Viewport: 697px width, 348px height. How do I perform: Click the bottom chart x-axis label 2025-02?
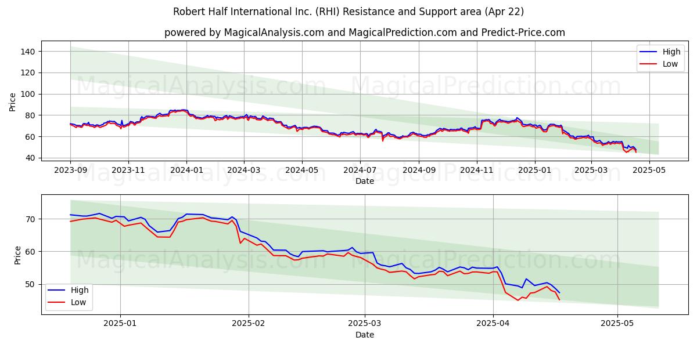[x=249, y=325]
